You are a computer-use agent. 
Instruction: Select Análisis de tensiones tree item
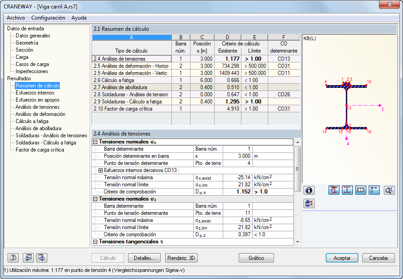coord(37,107)
